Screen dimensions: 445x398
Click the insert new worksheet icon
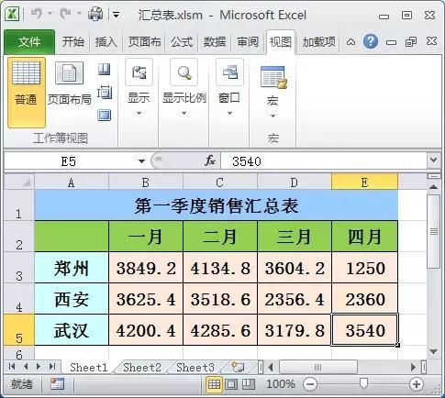point(238,367)
